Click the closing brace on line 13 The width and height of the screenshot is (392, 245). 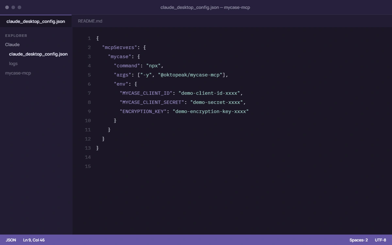(98, 148)
